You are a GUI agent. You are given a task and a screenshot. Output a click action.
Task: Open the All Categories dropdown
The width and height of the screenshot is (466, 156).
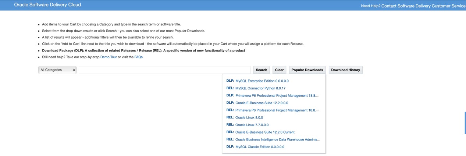point(57,70)
